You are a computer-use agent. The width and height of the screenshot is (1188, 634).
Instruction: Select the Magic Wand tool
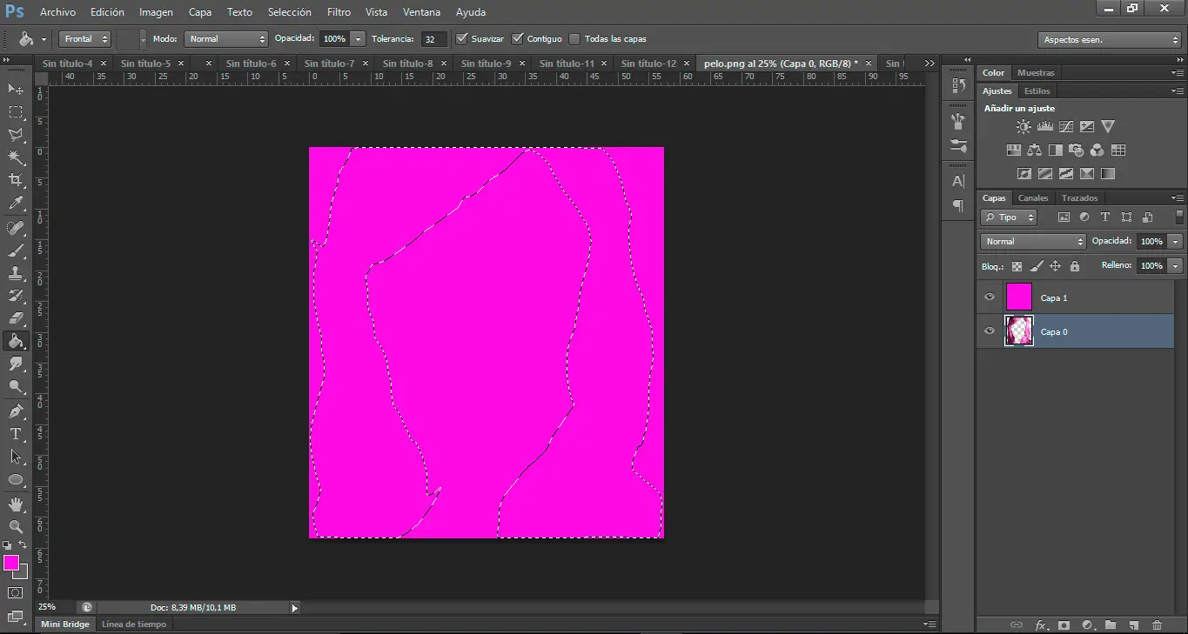[x=16, y=157]
